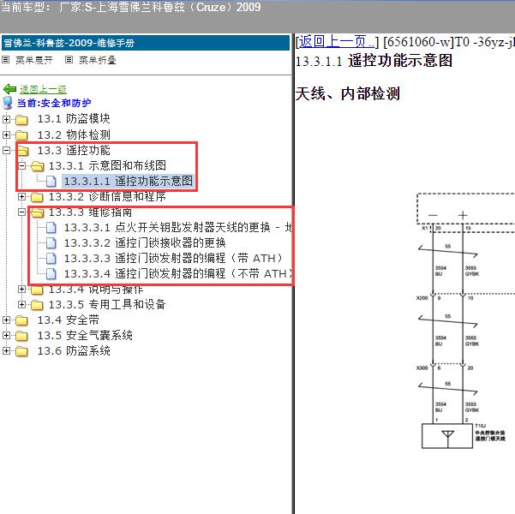Expand the 13.2 物体检测 node
515x514 pixels.
pyautogui.click(x=6, y=134)
